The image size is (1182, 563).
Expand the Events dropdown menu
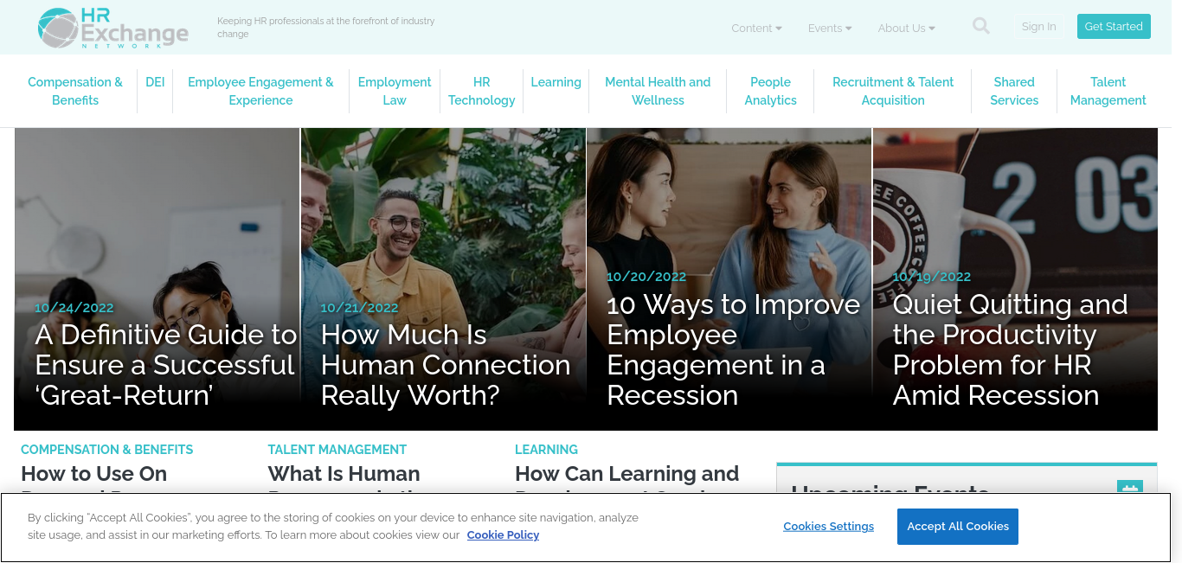pos(830,28)
